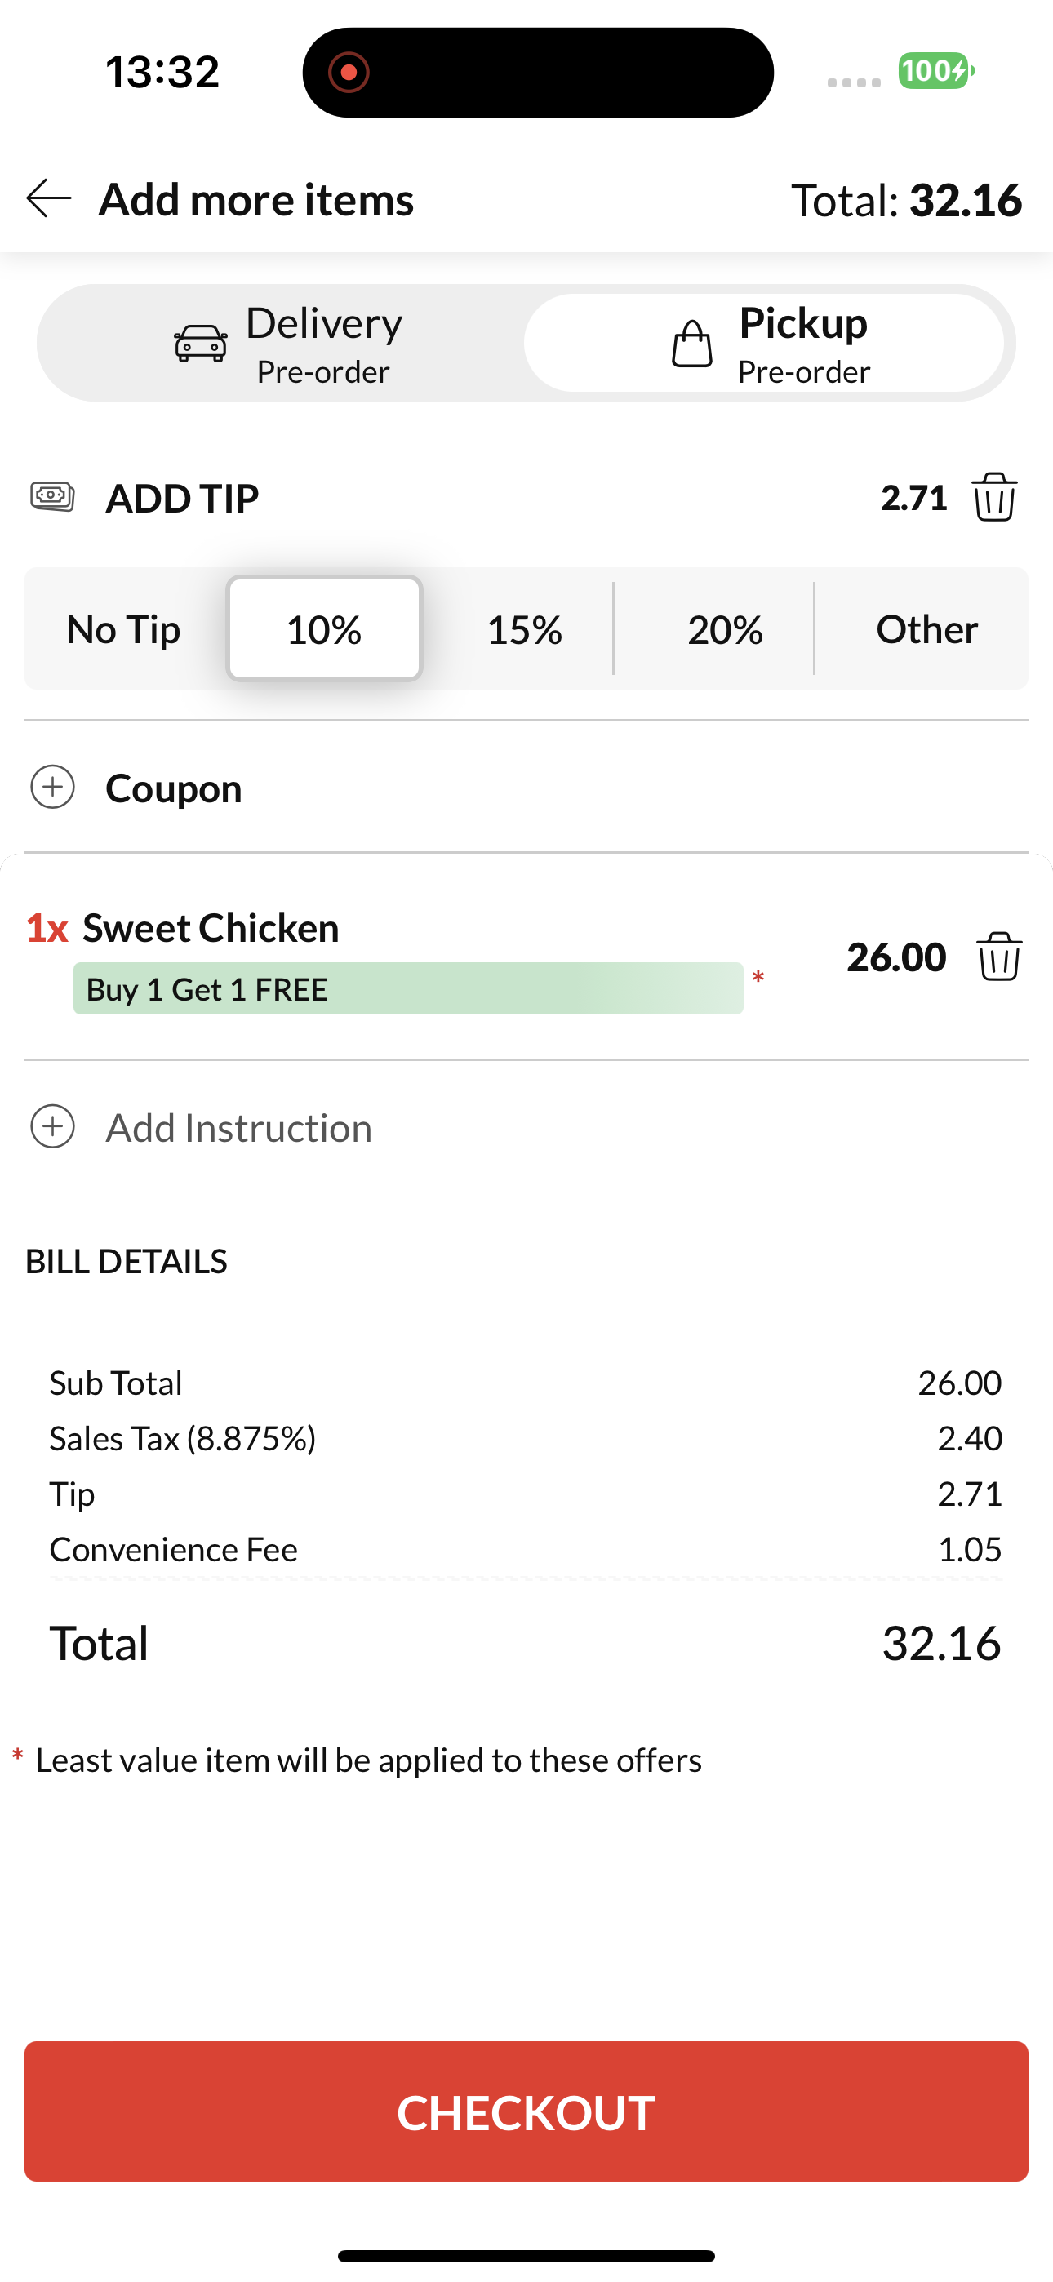Remove Sweet Chicken using trash icon

pyautogui.click(x=1000, y=956)
